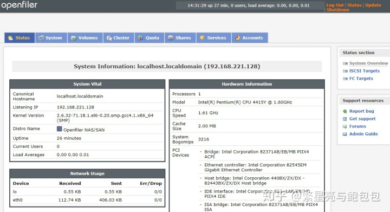Visit the Forums link
Screen dimensions: 390x212
tap(357, 126)
